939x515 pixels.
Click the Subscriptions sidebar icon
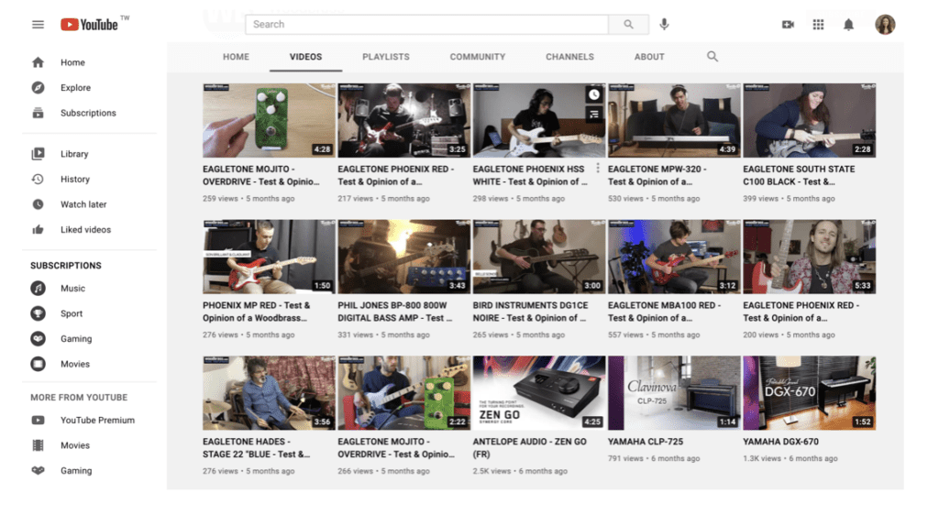pos(38,113)
